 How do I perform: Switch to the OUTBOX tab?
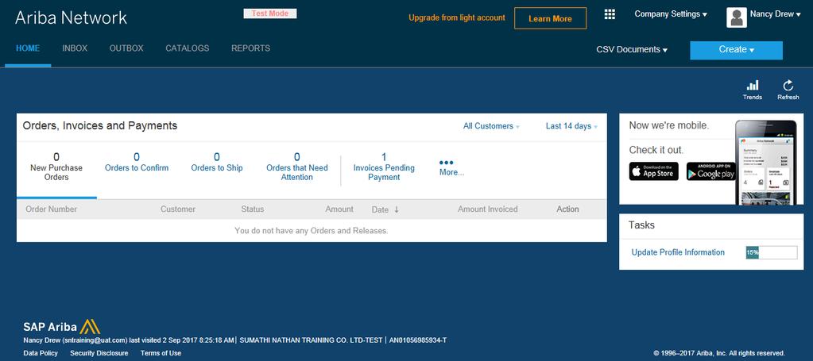(x=126, y=48)
